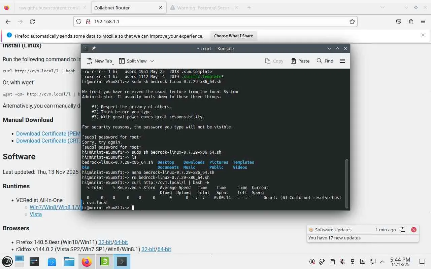Open the software updates tray icon
This screenshot has height=269, width=431.
click(312, 262)
